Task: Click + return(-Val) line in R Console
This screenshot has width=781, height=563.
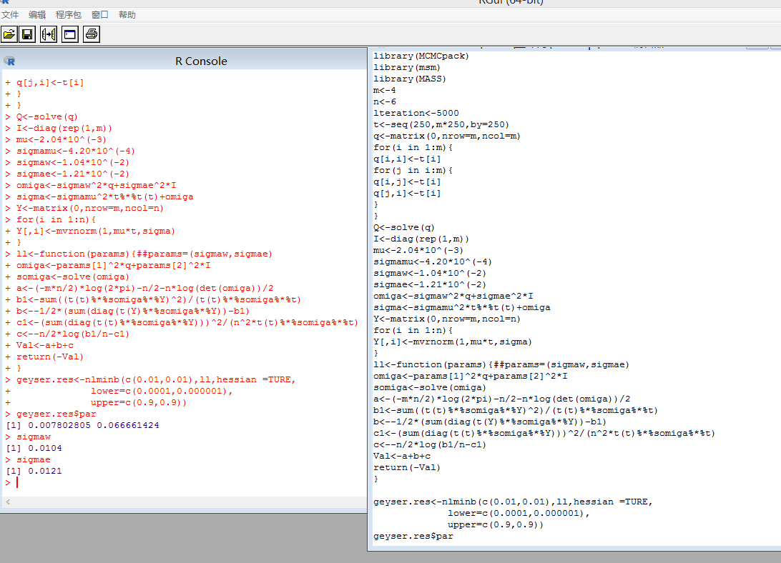Action: pos(44,357)
